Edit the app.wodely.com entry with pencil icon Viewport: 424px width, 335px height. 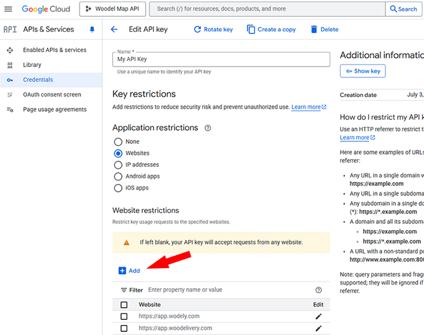pyautogui.click(x=319, y=317)
